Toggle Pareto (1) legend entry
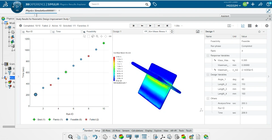The height and width of the screenshot is (140, 272). [x=55, y=120]
